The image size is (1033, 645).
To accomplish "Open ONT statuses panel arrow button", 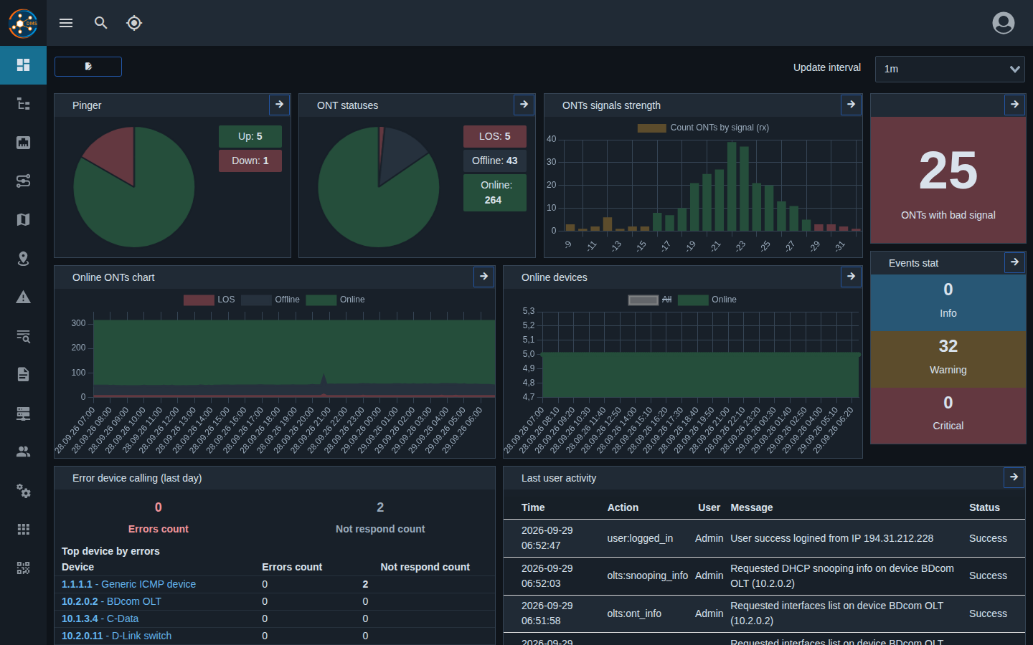I will (524, 105).
